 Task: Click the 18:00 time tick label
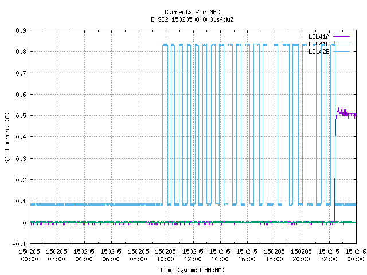coord(274,259)
